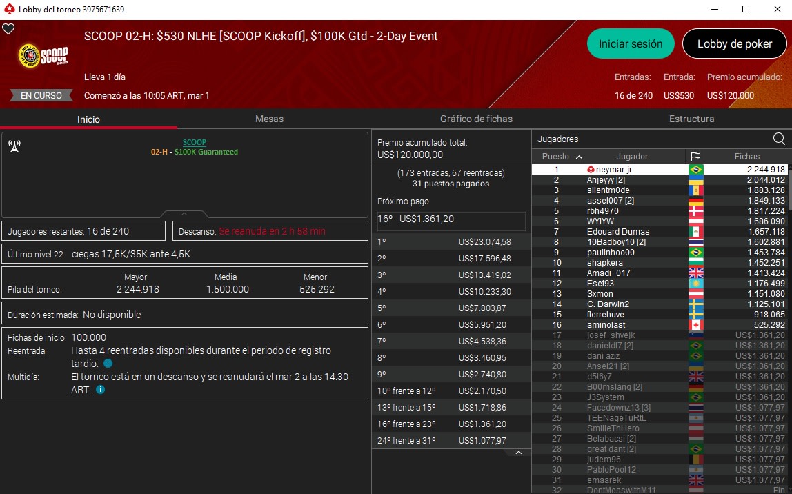Image resolution: width=792 pixels, height=494 pixels.
Task: Switch to the Inicio tab
Action: point(88,119)
